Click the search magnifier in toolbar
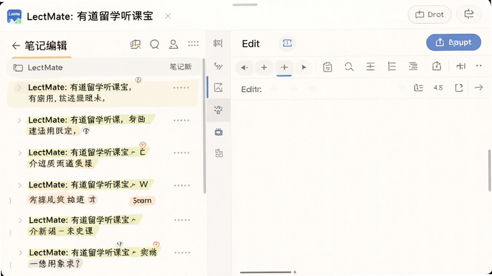 pyautogui.click(x=349, y=66)
